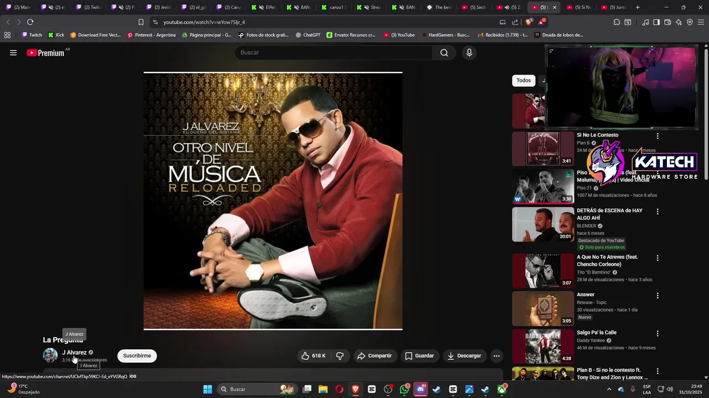Open HardGamers bookmark

[445, 35]
